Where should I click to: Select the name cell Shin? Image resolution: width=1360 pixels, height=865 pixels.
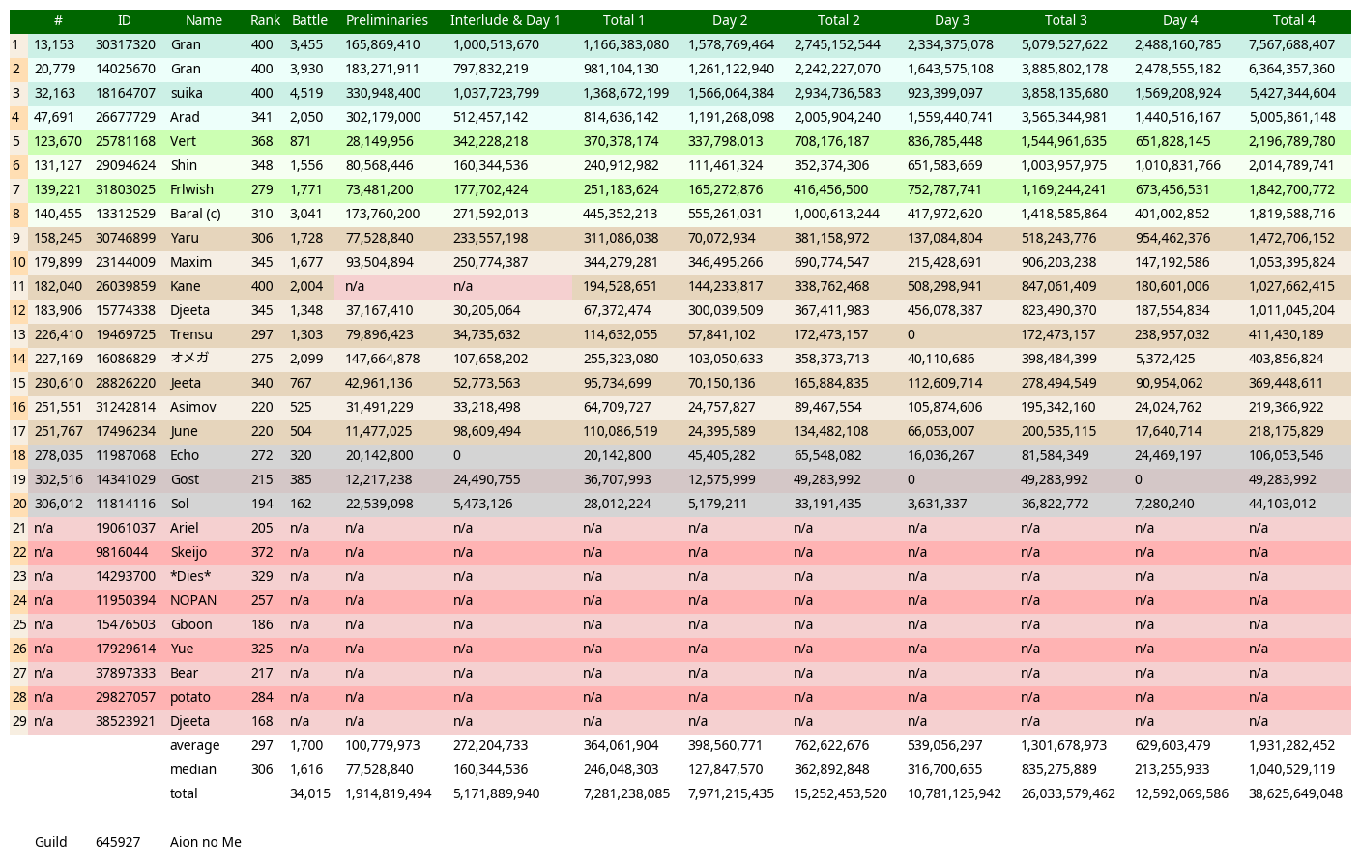(x=184, y=165)
